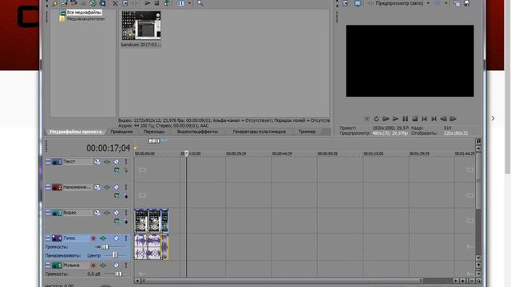Mute the Видео track
This screenshot has height=287, width=511.
point(117,213)
